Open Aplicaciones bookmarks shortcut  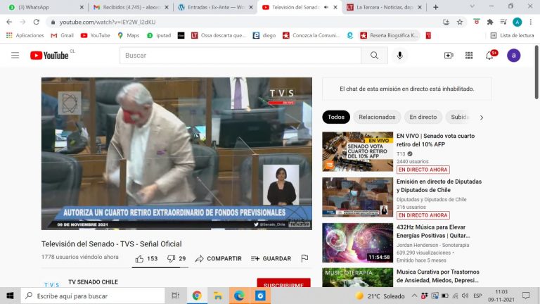point(25,35)
